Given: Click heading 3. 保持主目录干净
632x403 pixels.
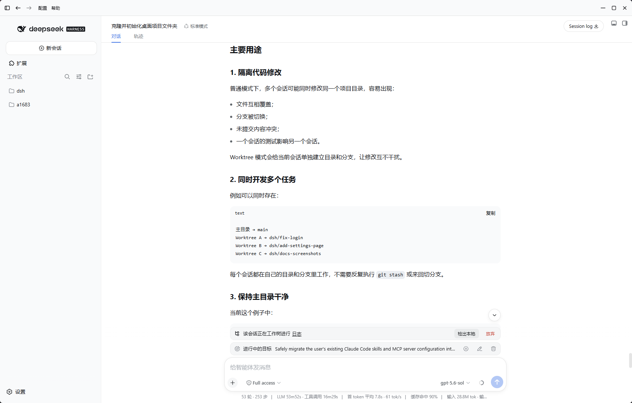Looking at the screenshot, I should (259, 297).
